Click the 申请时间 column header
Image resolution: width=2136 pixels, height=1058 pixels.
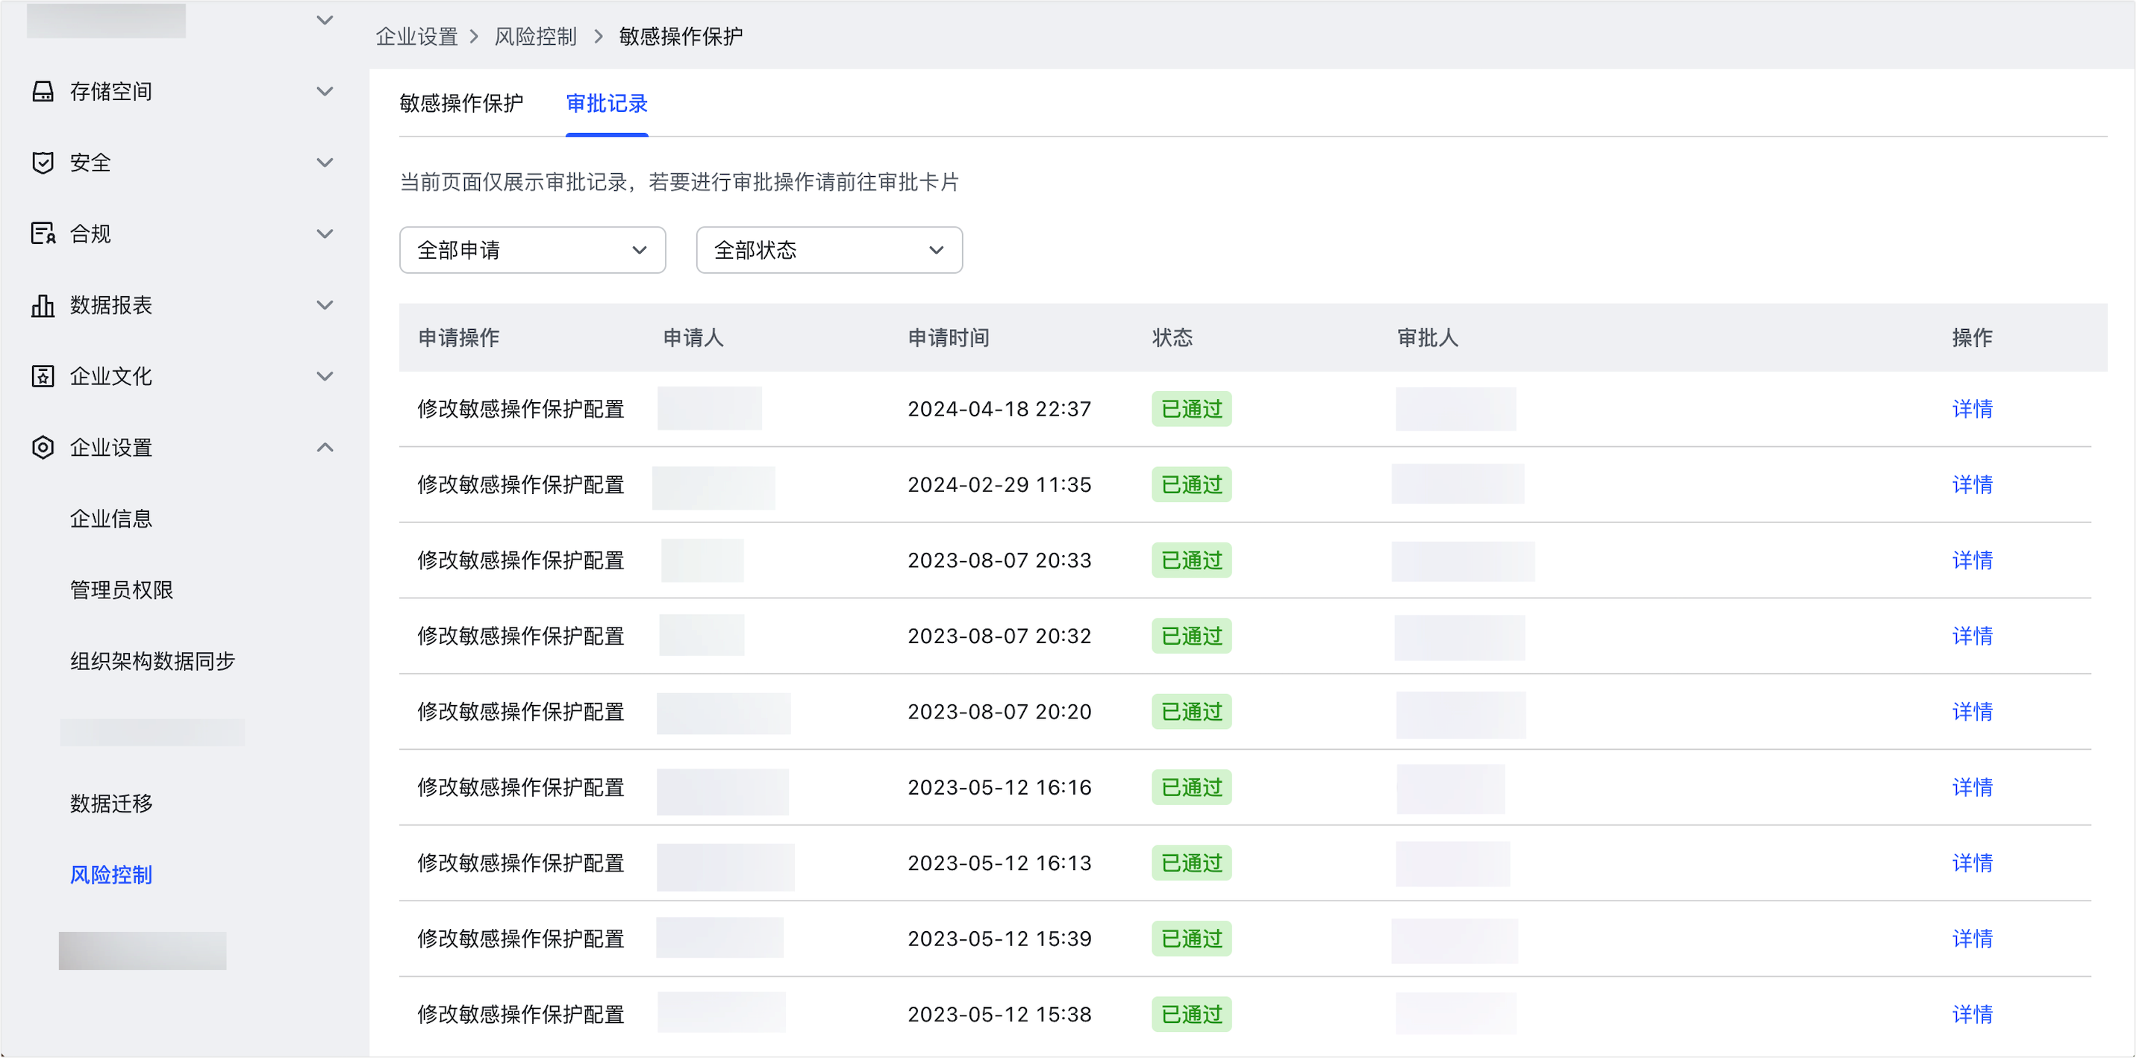tap(949, 338)
